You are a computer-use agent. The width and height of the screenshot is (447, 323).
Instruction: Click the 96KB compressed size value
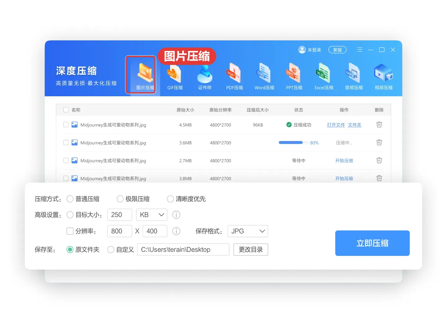click(258, 125)
